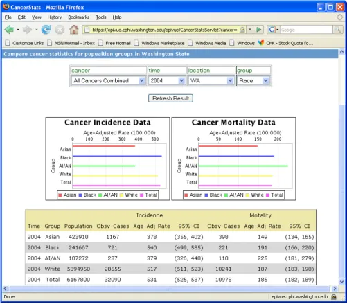Image resolution: width=347 pixels, height=304 pixels.
Task: Go back with the green Back arrow
Action: pyautogui.click(x=9, y=30)
